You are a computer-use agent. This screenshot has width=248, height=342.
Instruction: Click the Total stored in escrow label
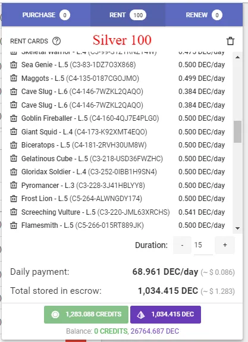56,291
